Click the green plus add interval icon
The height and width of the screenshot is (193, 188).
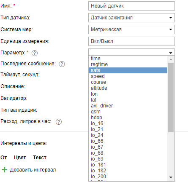point(4,170)
